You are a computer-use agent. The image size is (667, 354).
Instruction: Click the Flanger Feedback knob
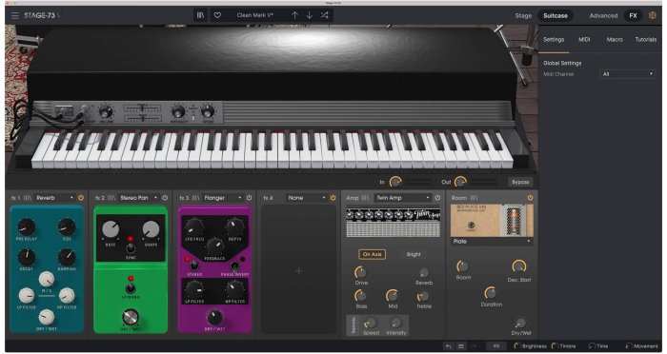pos(215,246)
